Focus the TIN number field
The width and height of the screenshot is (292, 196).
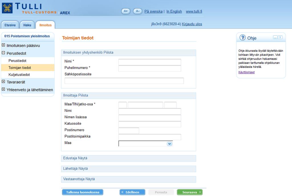click(145, 105)
